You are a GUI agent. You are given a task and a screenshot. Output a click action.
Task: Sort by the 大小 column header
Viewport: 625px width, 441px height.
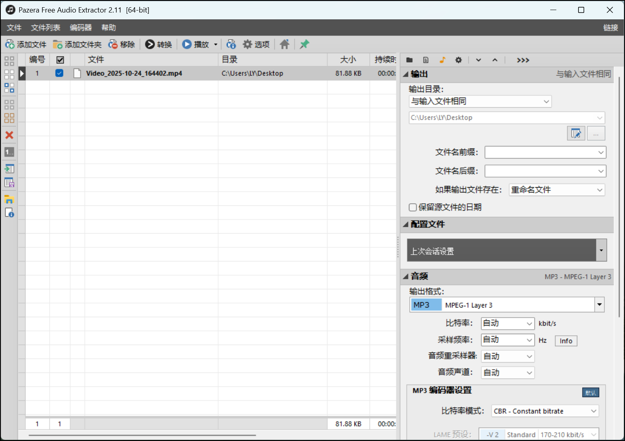(x=348, y=60)
